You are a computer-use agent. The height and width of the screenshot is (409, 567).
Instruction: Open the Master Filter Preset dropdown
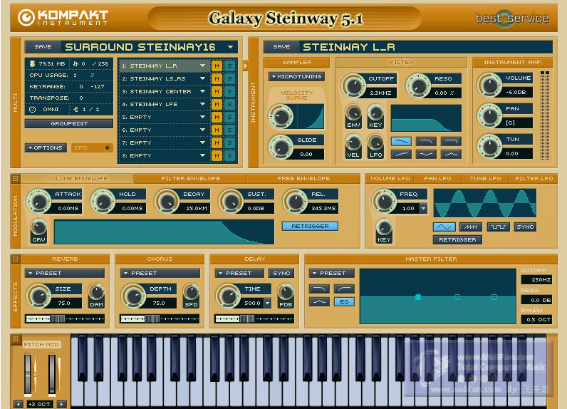[x=332, y=273]
